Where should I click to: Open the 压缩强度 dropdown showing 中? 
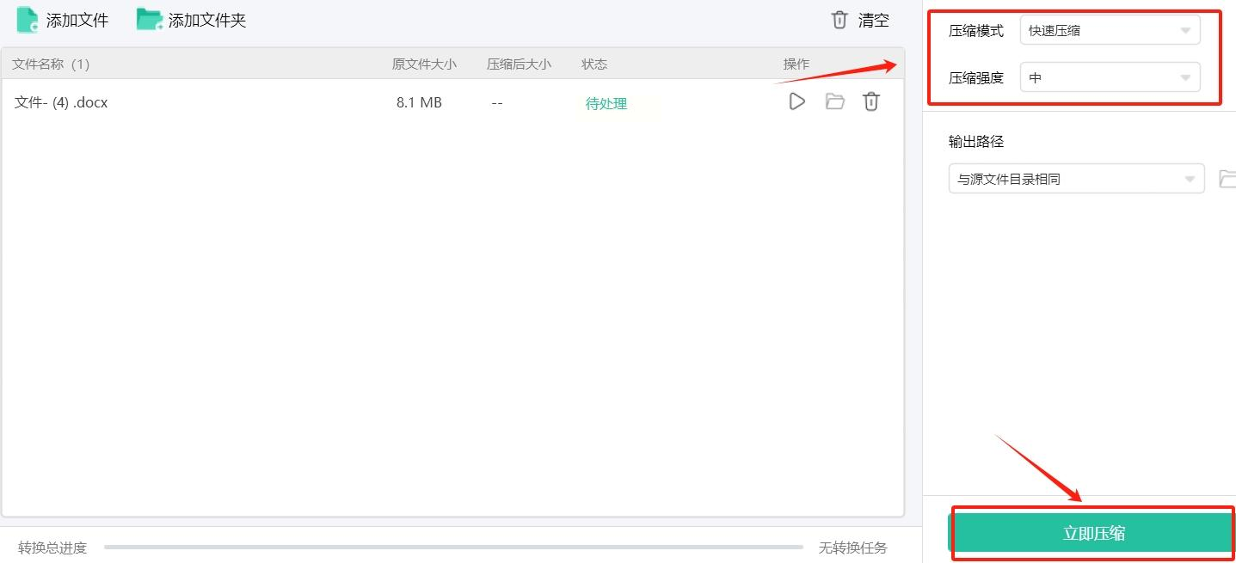click(1110, 77)
